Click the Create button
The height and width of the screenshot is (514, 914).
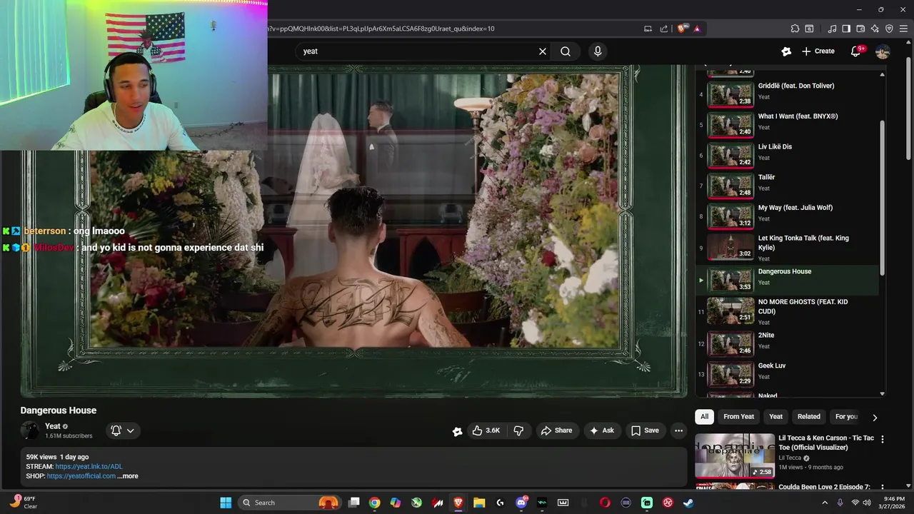(818, 51)
